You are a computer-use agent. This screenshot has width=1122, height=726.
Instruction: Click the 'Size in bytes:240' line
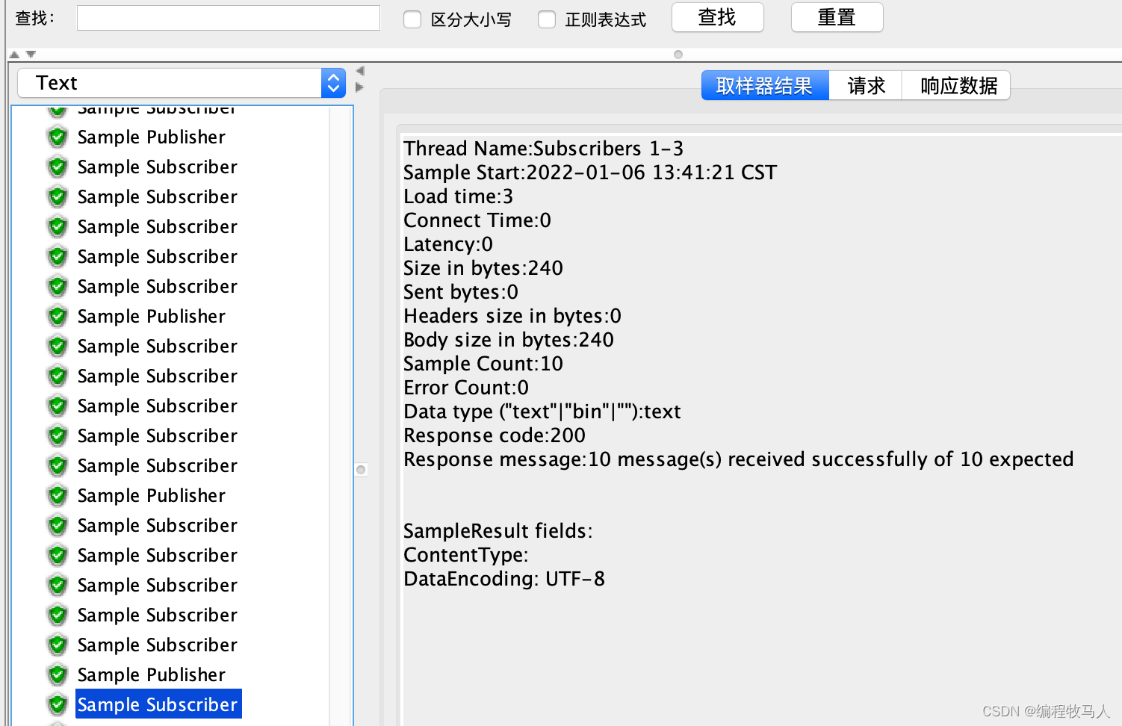[x=483, y=268]
